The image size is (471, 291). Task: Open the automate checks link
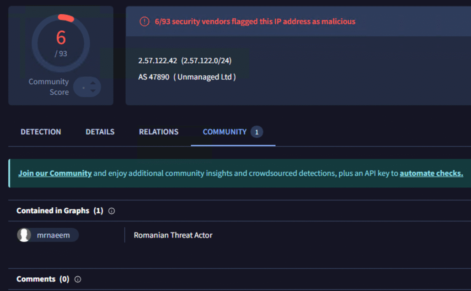click(x=431, y=173)
